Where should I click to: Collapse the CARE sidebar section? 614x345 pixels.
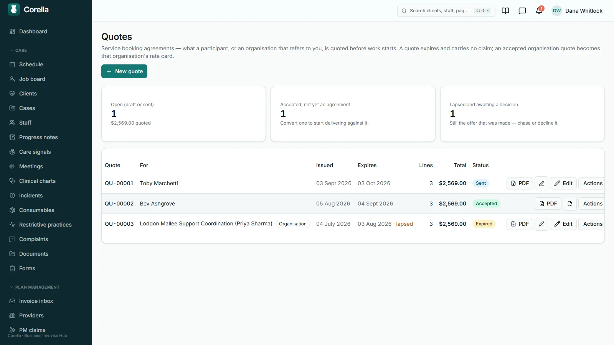coord(18,50)
